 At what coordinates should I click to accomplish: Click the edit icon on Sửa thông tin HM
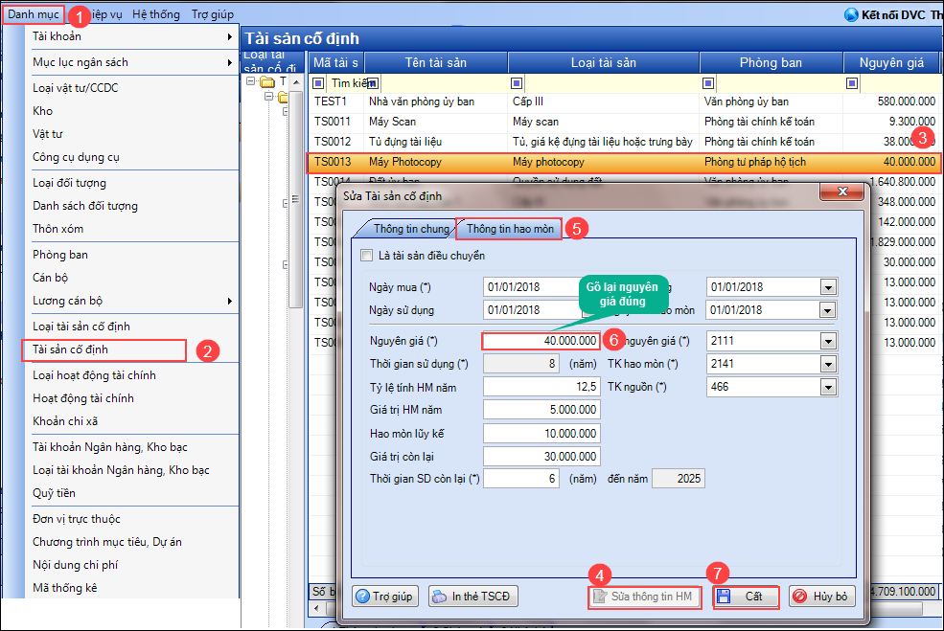tap(600, 597)
